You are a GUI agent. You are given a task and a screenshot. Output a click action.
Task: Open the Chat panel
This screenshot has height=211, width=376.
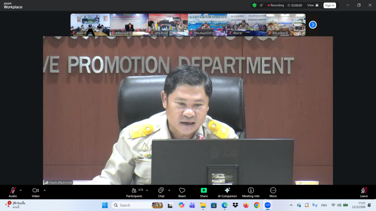click(x=161, y=191)
